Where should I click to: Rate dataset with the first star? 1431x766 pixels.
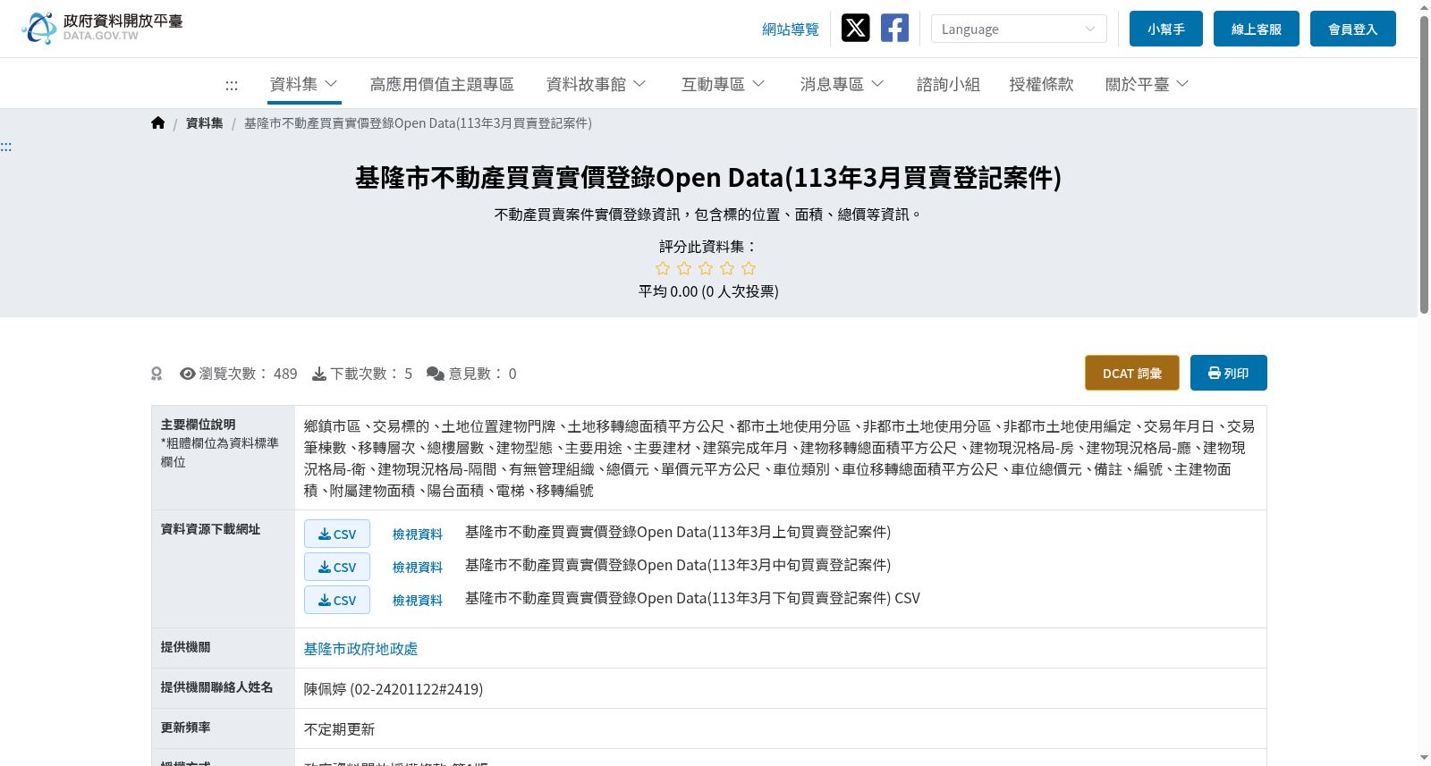pyautogui.click(x=663, y=268)
